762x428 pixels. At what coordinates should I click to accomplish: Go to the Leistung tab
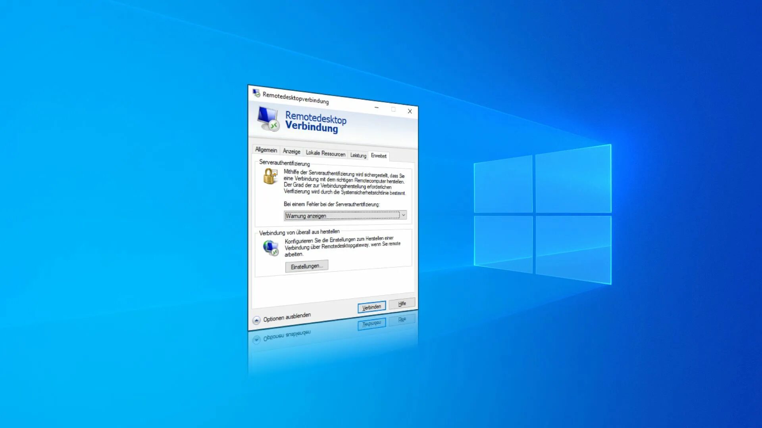tap(358, 155)
